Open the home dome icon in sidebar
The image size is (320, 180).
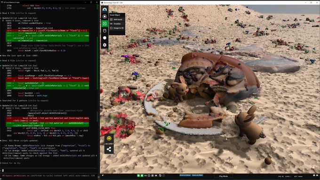click(x=104, y=9)
